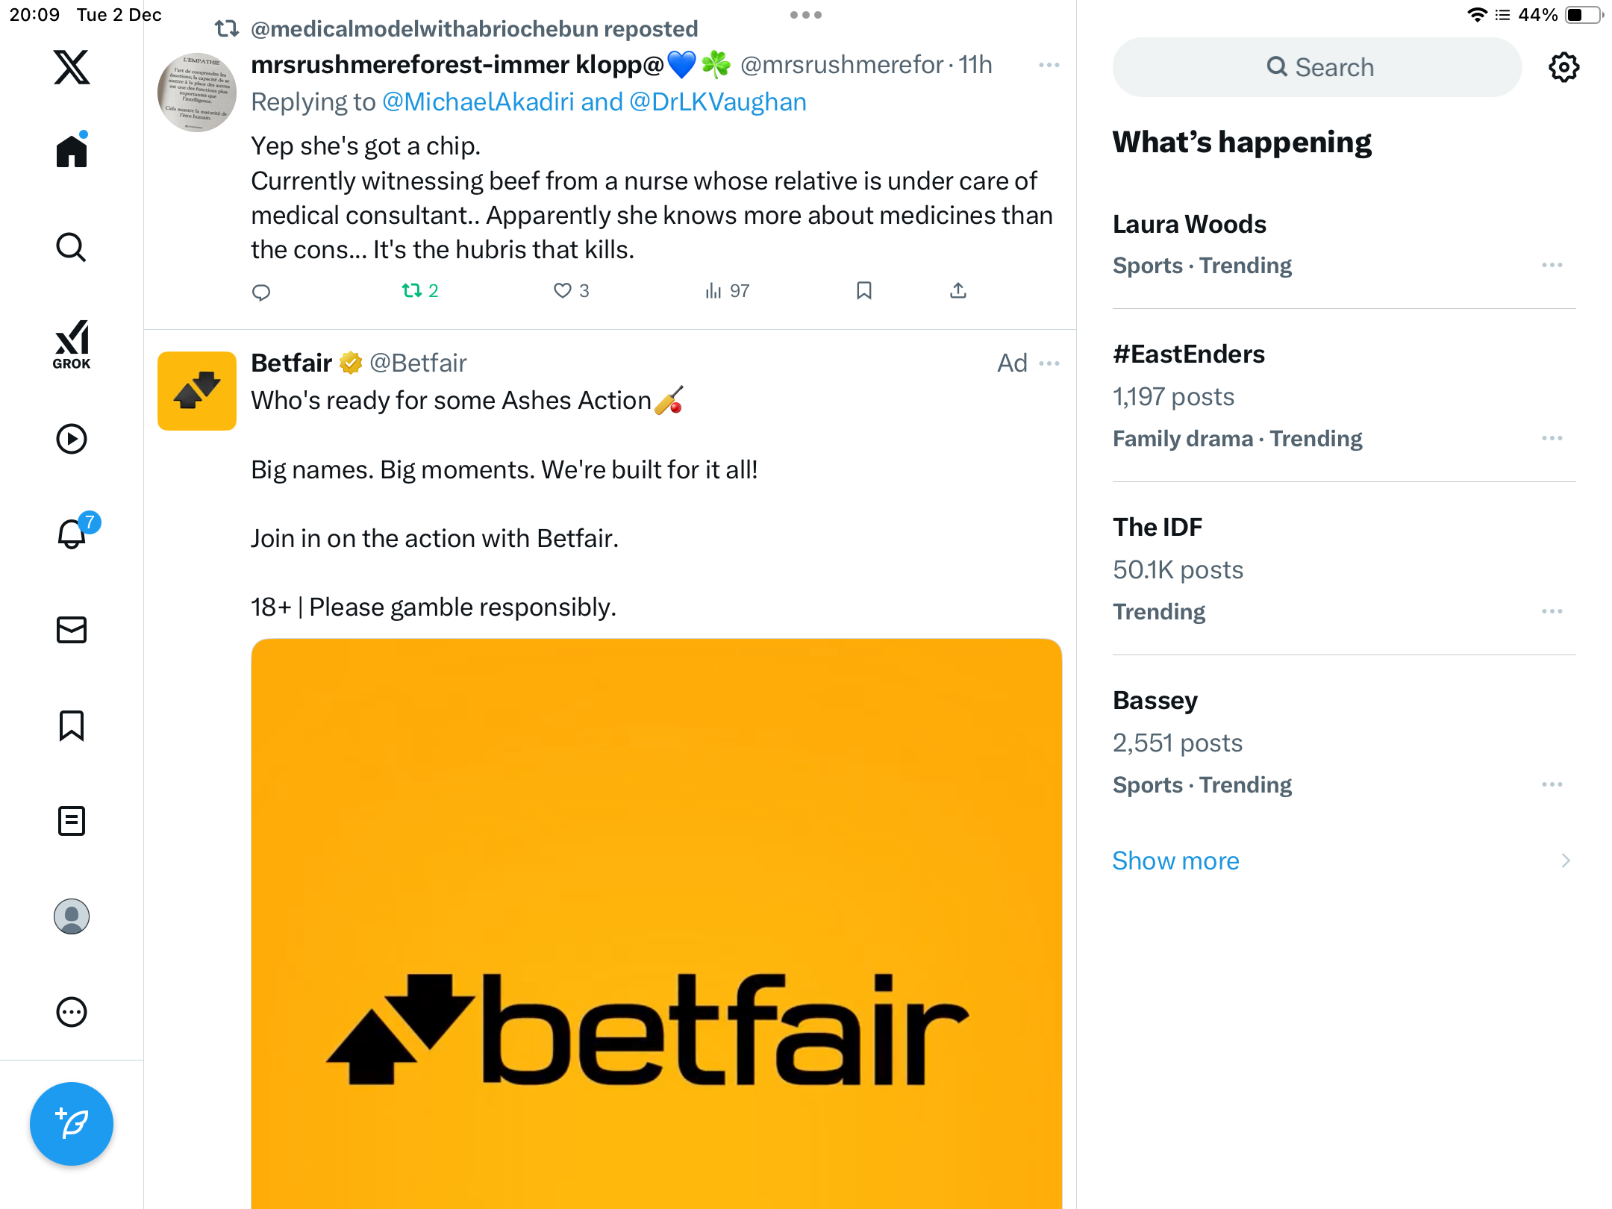This screenshot has width=1612, height=1209.
Task: Open options for #EastEnders trend
Action: click(1552, 438)
